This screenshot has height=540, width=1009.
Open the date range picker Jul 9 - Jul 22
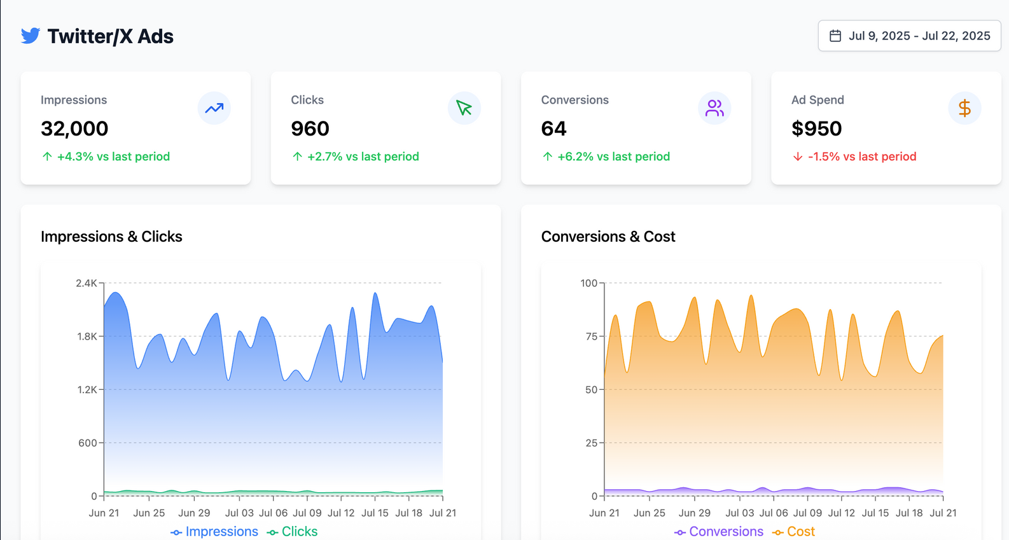tap(909, 36)
